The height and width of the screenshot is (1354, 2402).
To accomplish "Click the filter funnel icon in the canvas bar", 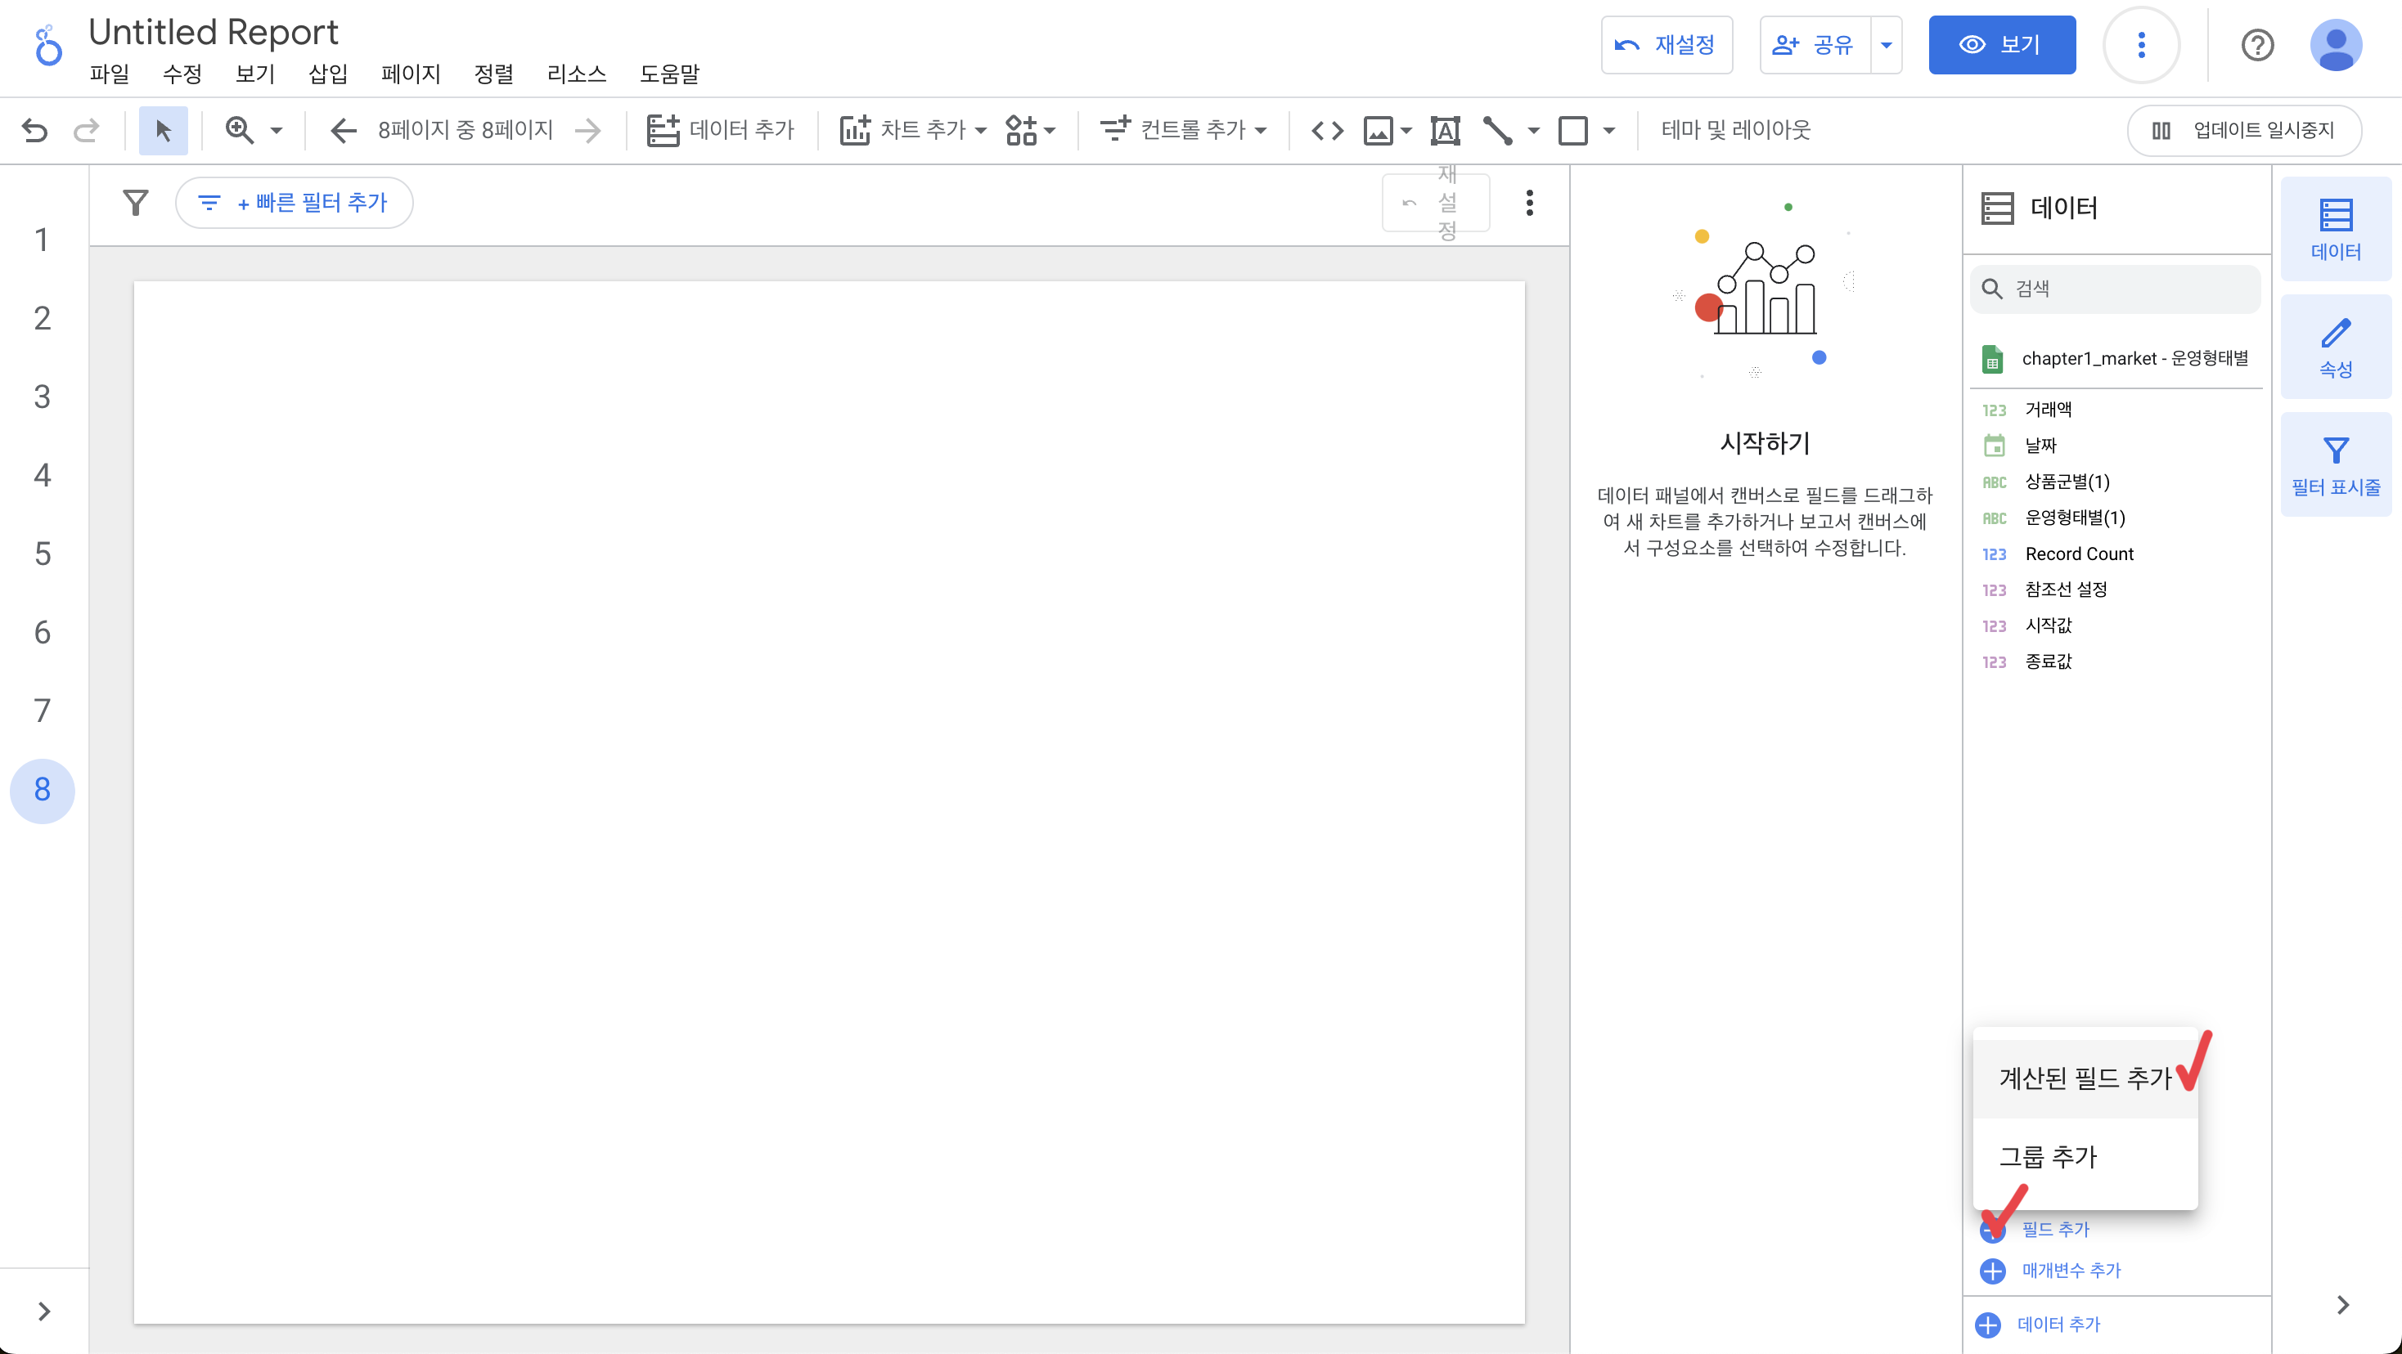I will tap(136, 202).
